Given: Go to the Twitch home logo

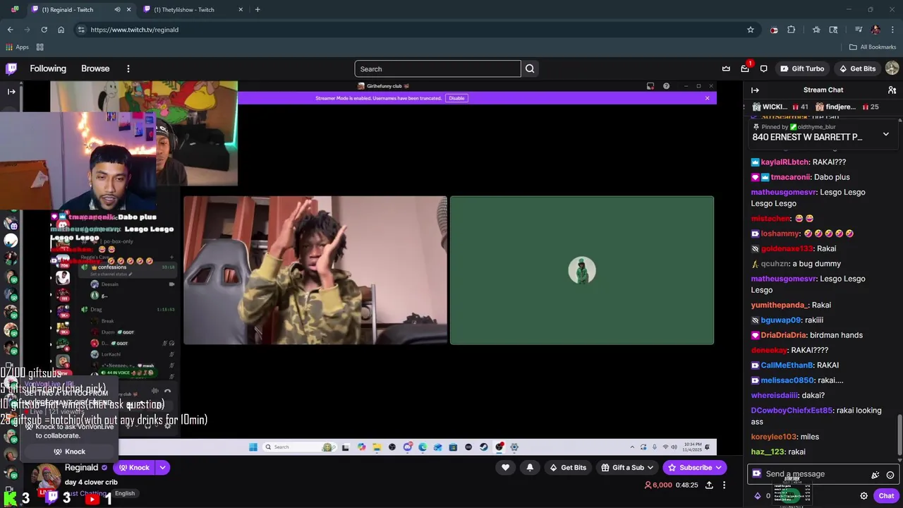Looking at the screenshot, I should click(x=11, y=68).
